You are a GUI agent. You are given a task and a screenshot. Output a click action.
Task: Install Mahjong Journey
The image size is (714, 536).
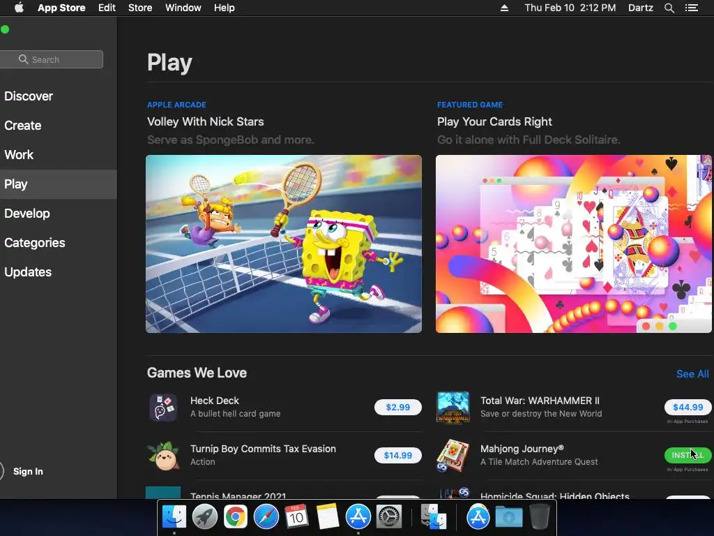point(688,455)
